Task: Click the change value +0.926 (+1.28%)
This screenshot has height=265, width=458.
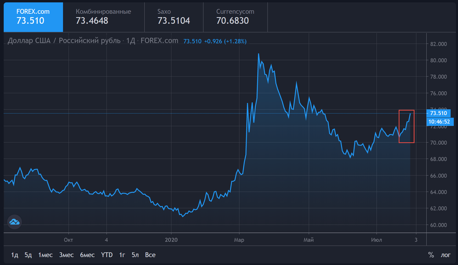Action: coord(225,41)
